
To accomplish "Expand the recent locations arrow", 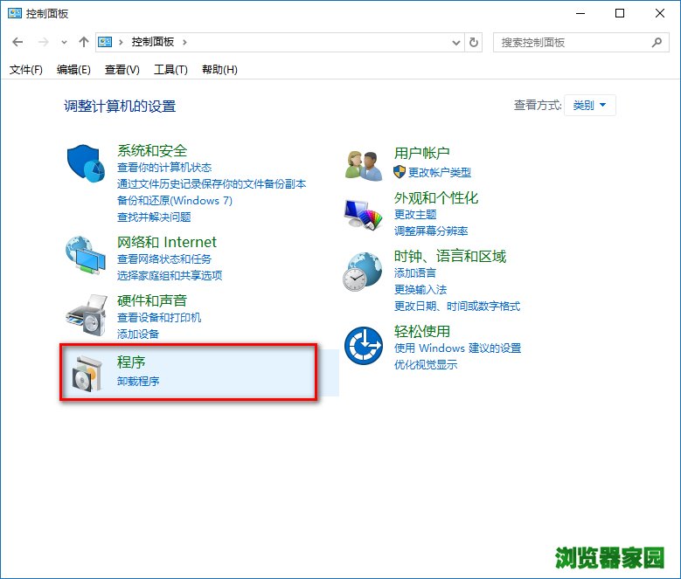I will [x=64, y=42].
